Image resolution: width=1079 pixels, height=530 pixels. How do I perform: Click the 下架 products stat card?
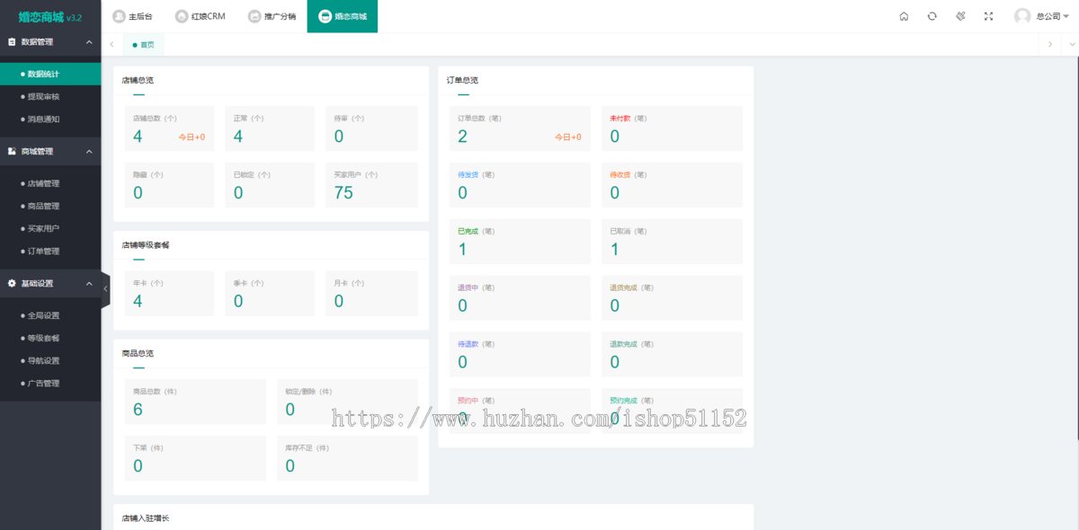pyautogui.click(x=195, y=458)
